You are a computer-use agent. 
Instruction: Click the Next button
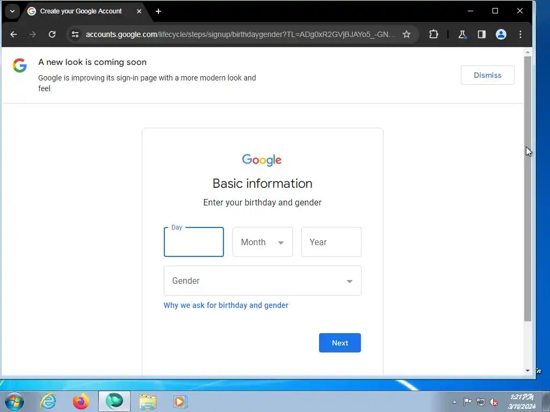(340, 343)
